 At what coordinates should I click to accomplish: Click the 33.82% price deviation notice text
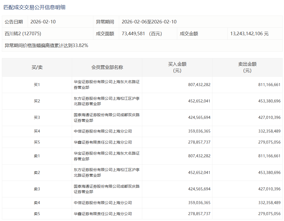(47, 45)
